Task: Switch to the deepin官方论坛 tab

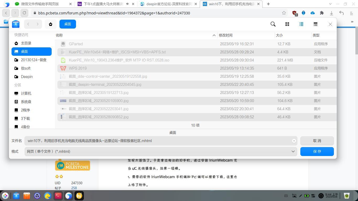Action: point(169,4)
